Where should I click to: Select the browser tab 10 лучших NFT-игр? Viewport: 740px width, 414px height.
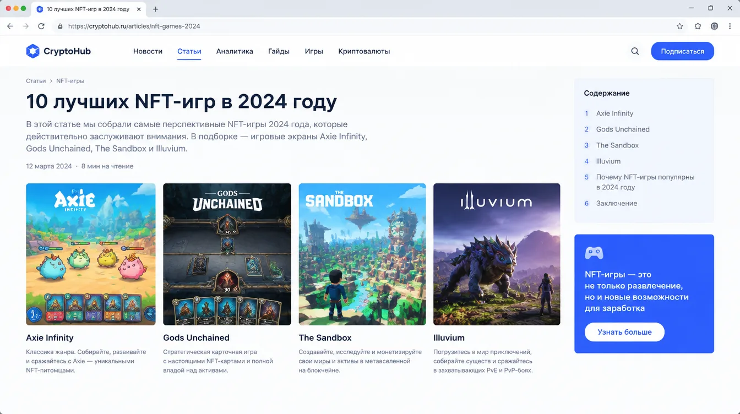pyautogui.click(x=88, y=9)
